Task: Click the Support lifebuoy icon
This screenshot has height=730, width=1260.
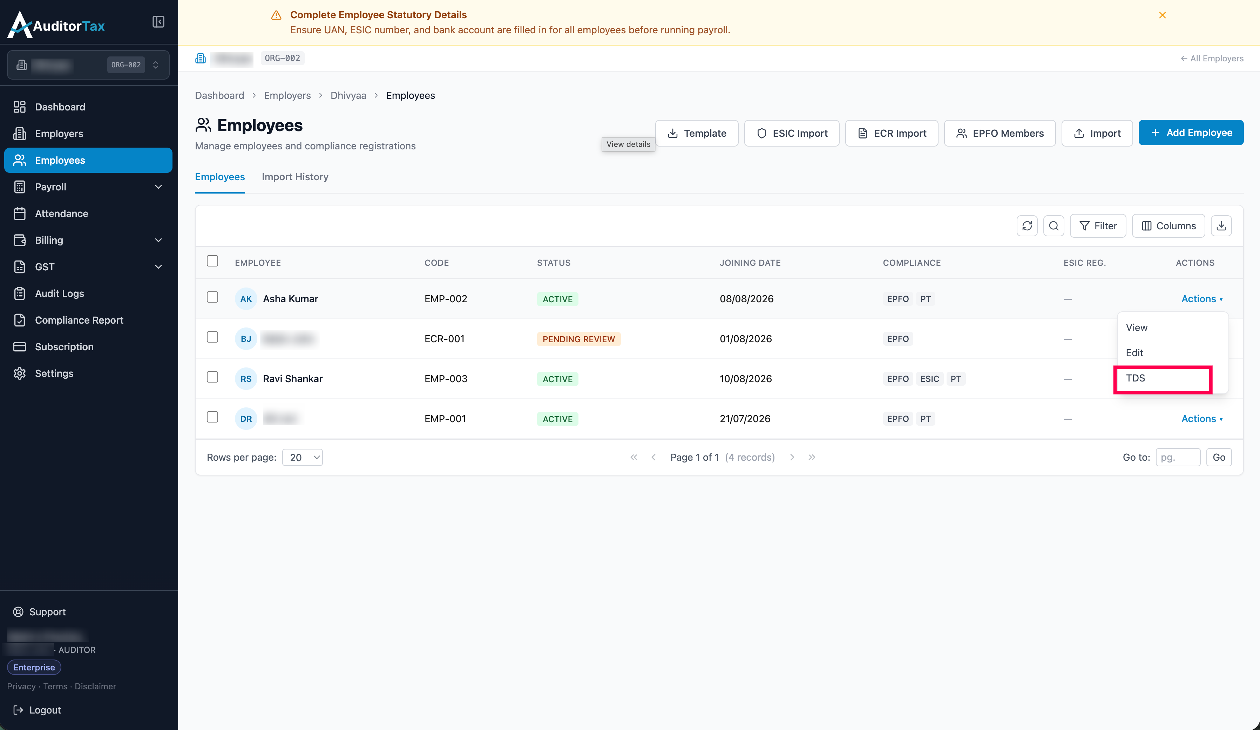Action: 19,612
